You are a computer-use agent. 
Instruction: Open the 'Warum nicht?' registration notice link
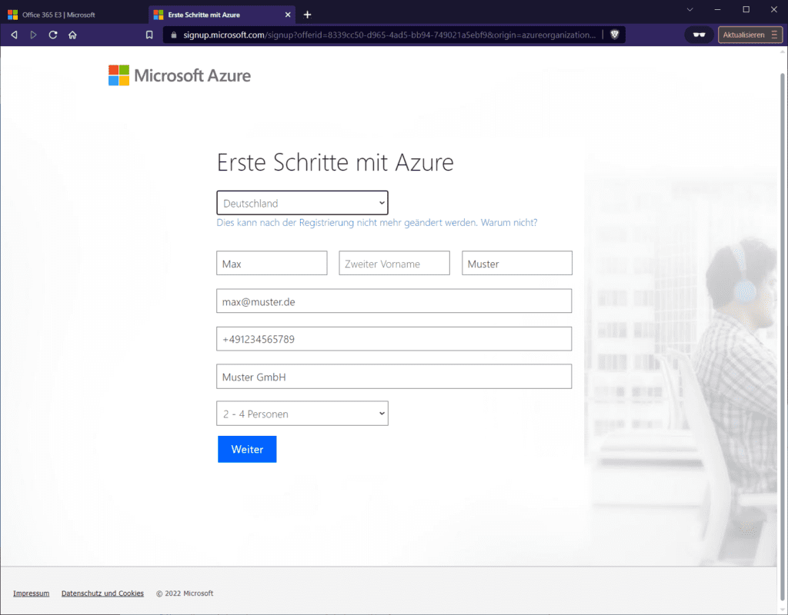[x=509, y=222]
